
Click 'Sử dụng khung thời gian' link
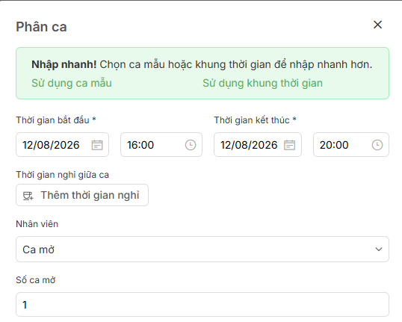click(262, 83)
